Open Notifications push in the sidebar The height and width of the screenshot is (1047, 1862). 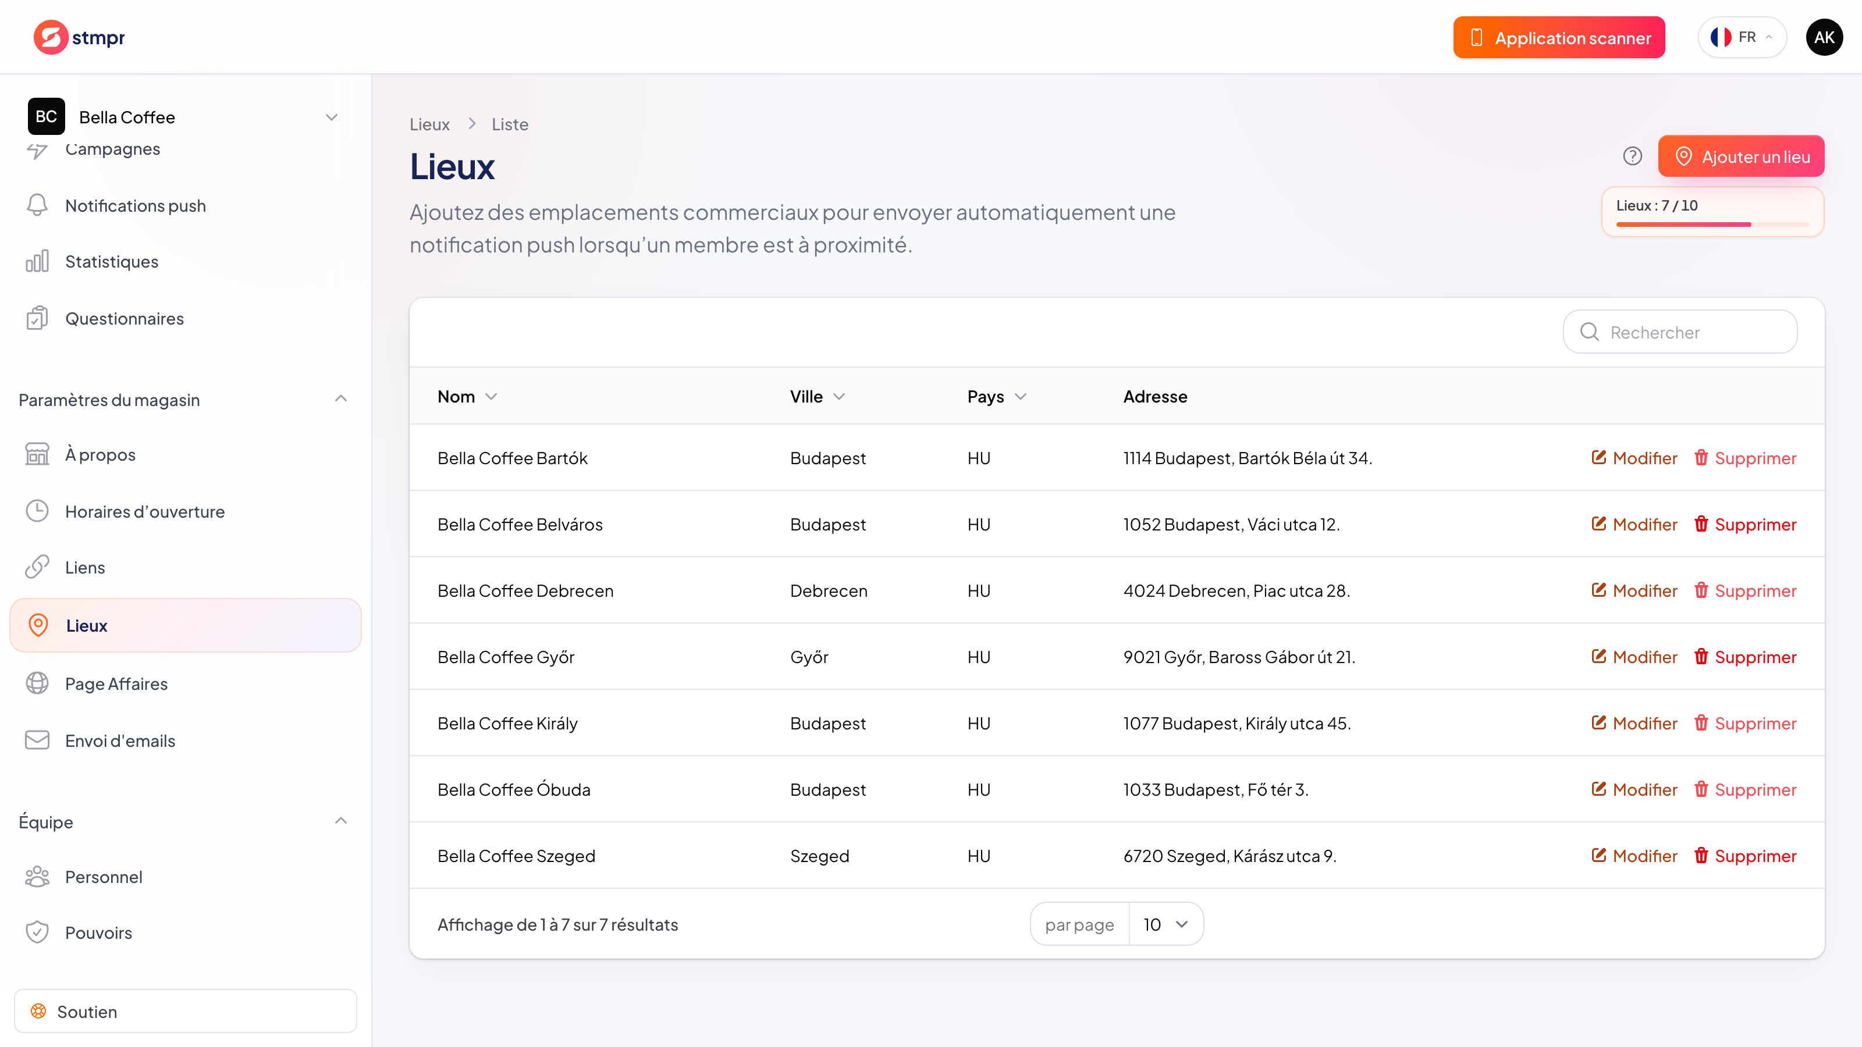coord(186,205)
